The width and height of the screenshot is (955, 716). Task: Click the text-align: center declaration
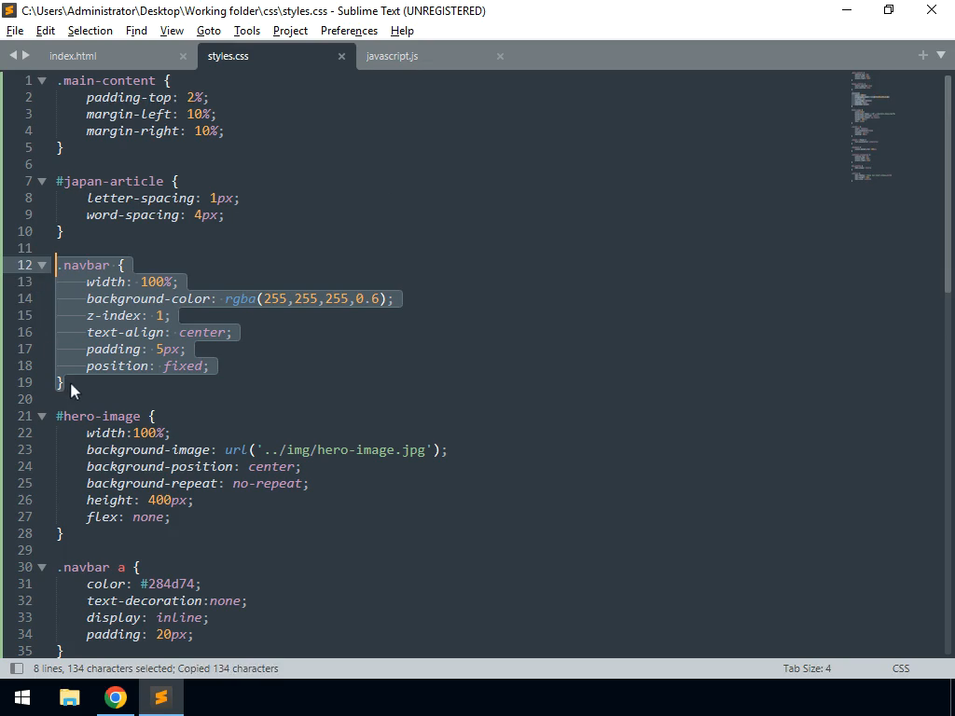(x=159, y=333)
